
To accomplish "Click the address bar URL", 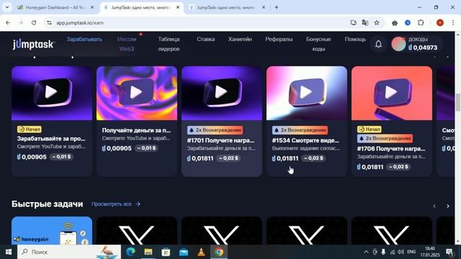I will (80, 22).
